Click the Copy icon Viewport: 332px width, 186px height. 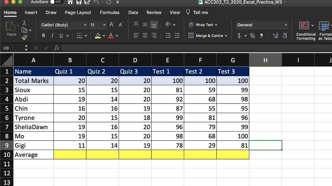pos(24,30)
